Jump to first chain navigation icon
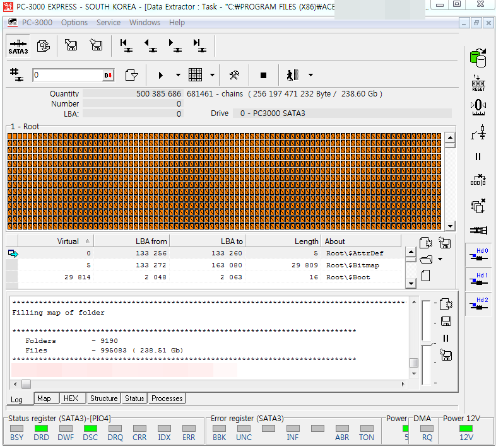 (126, 46)
